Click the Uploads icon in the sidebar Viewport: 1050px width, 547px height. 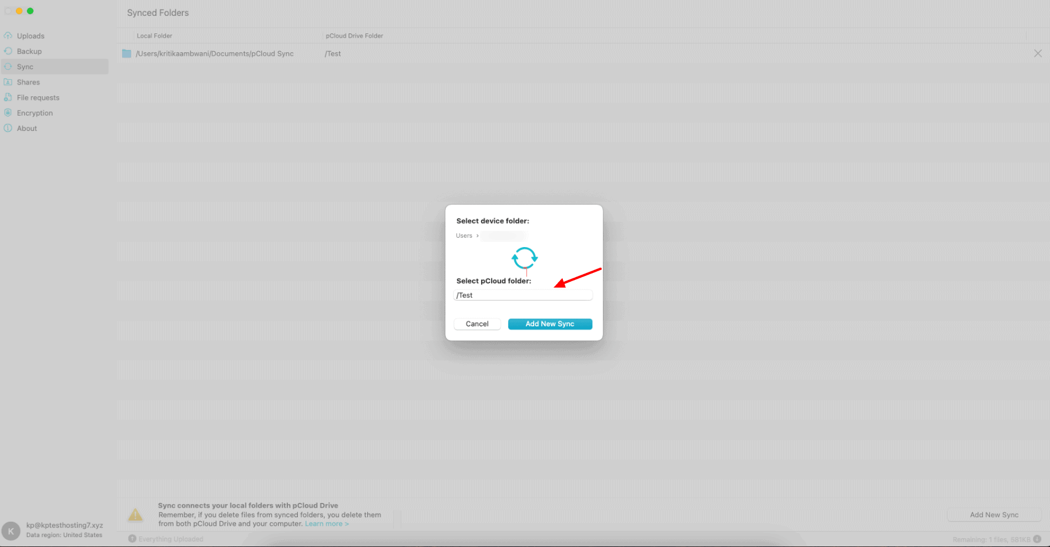click(x=8, y=36)
